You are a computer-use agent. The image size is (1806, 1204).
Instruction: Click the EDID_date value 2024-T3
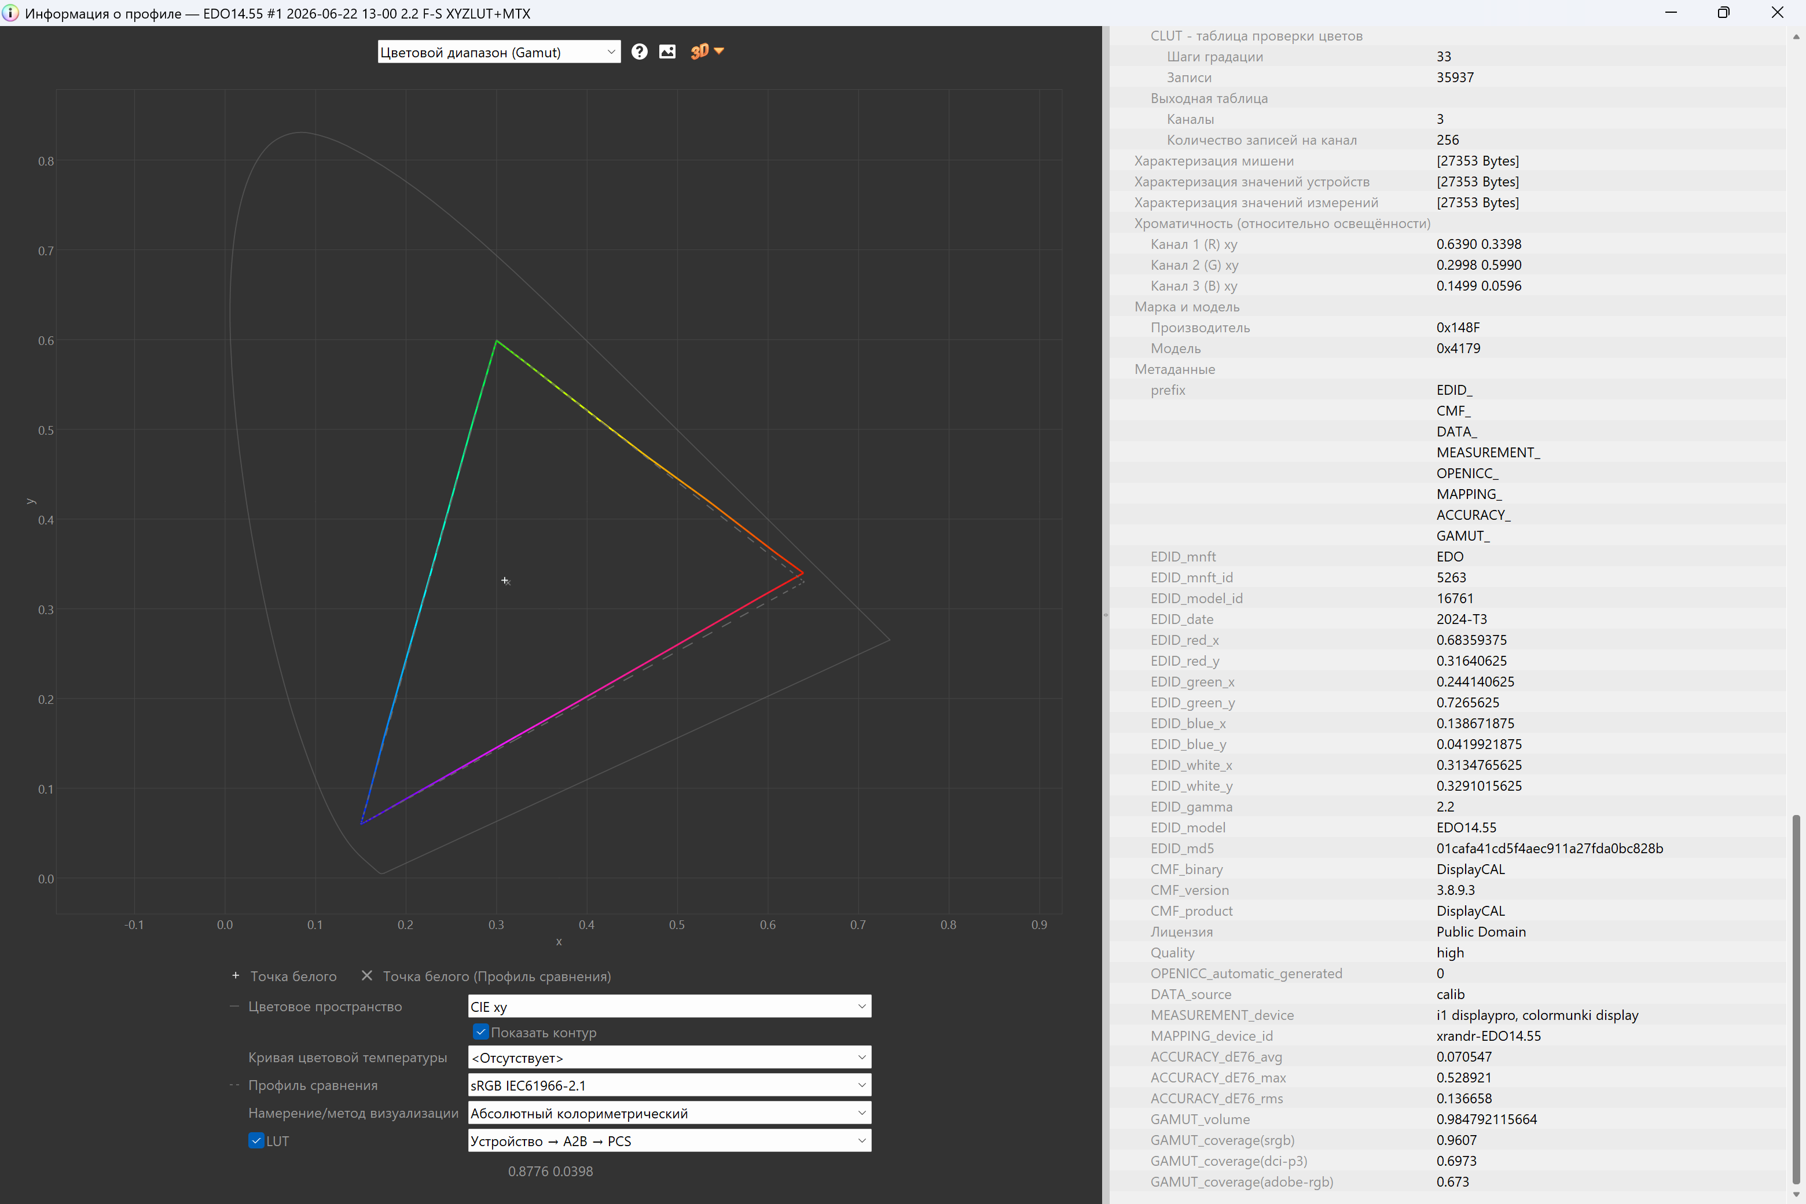coord(1462,619)
